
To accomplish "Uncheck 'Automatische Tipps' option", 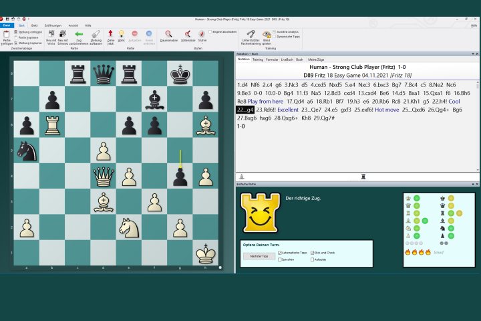I will [x=280, y=253].
